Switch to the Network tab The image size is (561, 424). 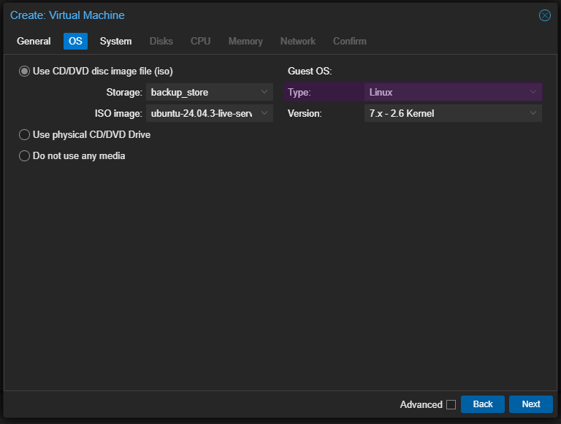[298, 42]
